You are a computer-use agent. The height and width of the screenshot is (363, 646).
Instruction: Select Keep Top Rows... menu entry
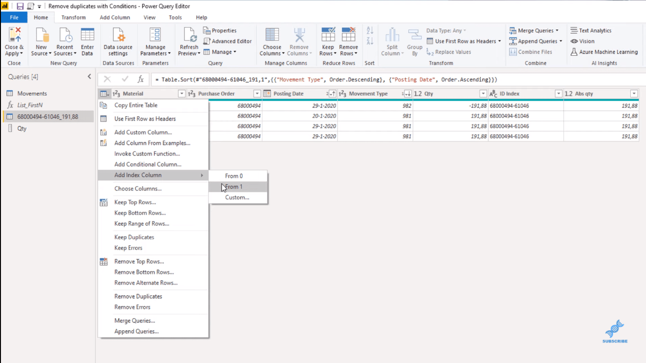[x=153, y=202]
